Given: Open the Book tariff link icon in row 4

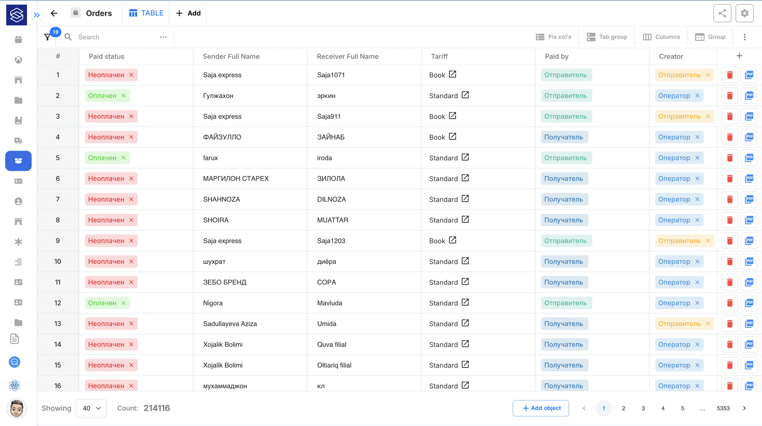Looking at the screenshot, I should (452, 137).
